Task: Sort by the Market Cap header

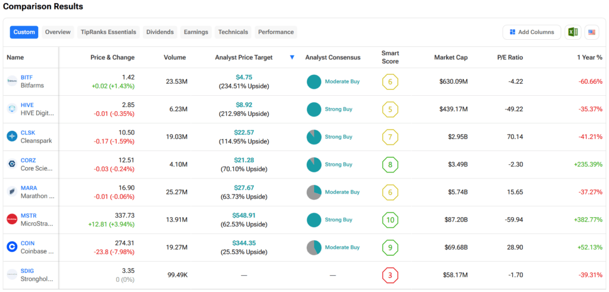Action: [x=451, y=58]
